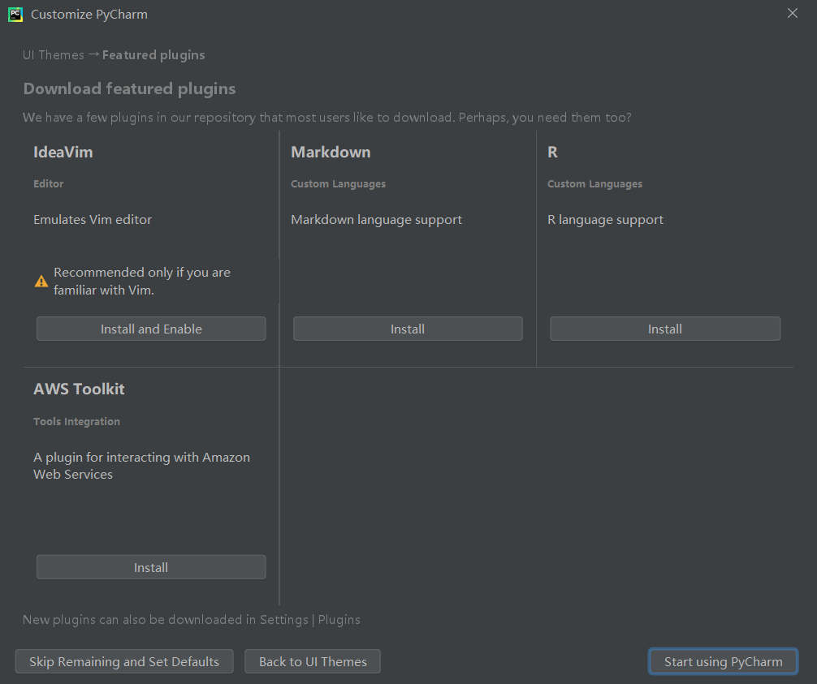The image size is (817, 684).
Task: Click Start using PyCharm button
Action: (x=724, y=661)
